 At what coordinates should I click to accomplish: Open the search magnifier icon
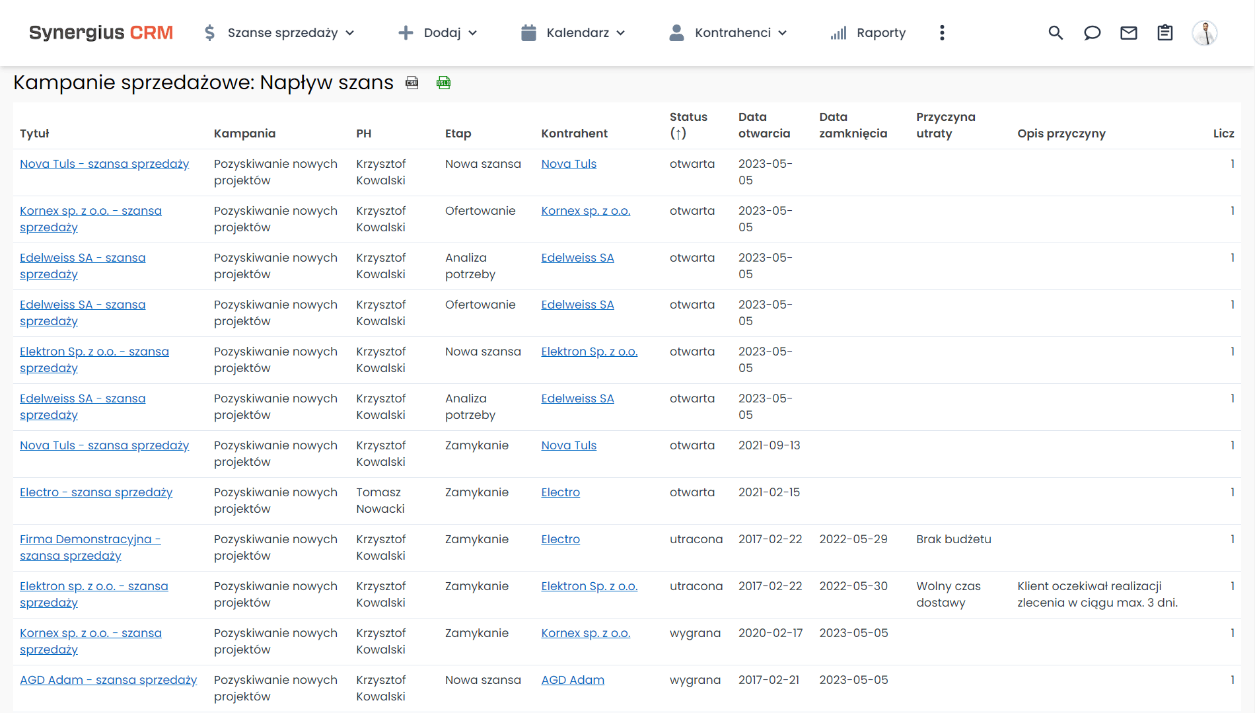point(1056,33)
